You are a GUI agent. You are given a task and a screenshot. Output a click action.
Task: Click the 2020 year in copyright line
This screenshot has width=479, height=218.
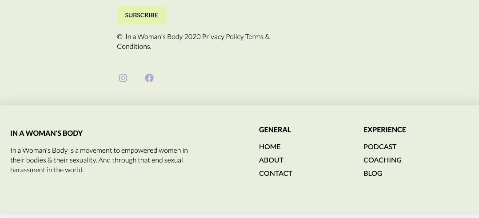(x=192, y=37)
